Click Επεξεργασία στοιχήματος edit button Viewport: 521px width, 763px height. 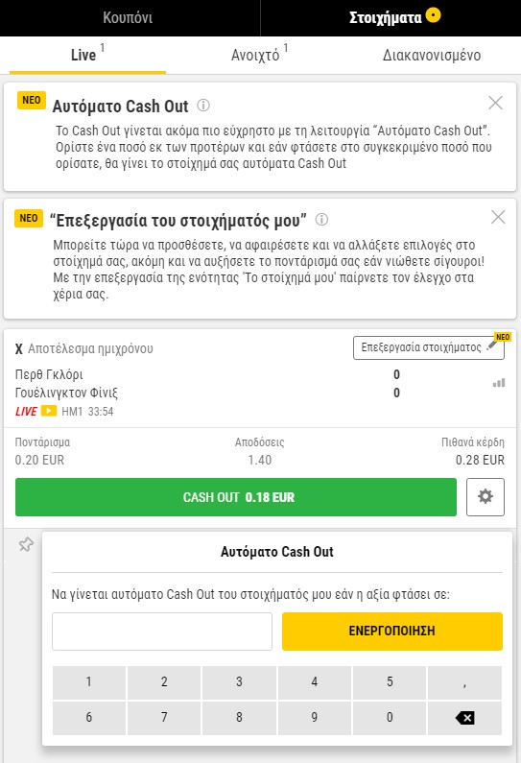pyautogui.click(x=429, y=347)
